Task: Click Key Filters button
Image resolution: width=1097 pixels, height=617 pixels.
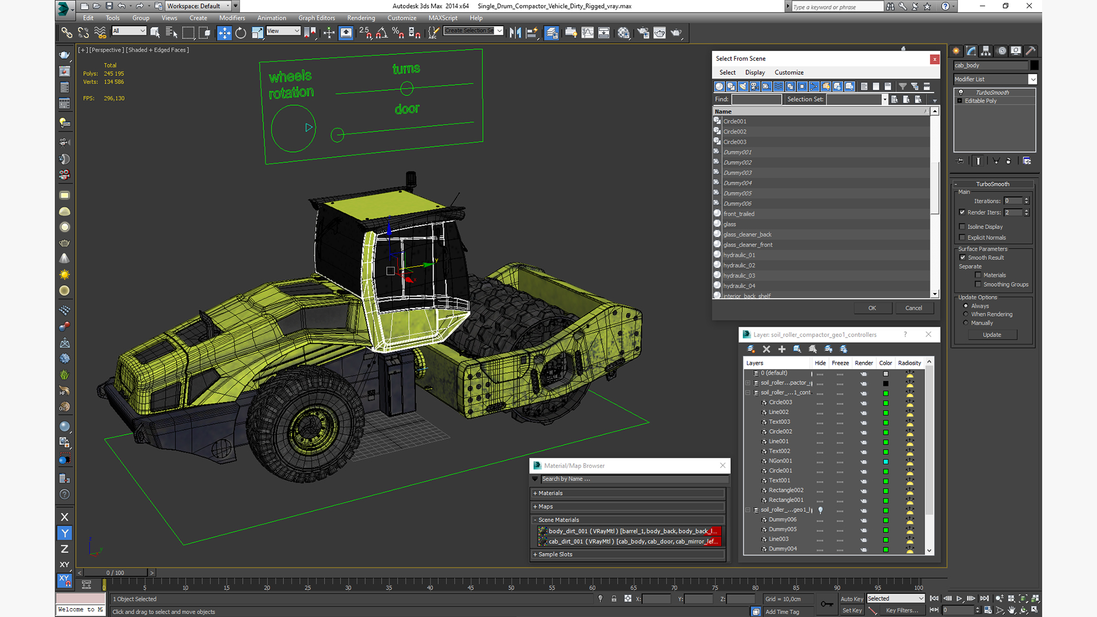Action: pos(902,610)
